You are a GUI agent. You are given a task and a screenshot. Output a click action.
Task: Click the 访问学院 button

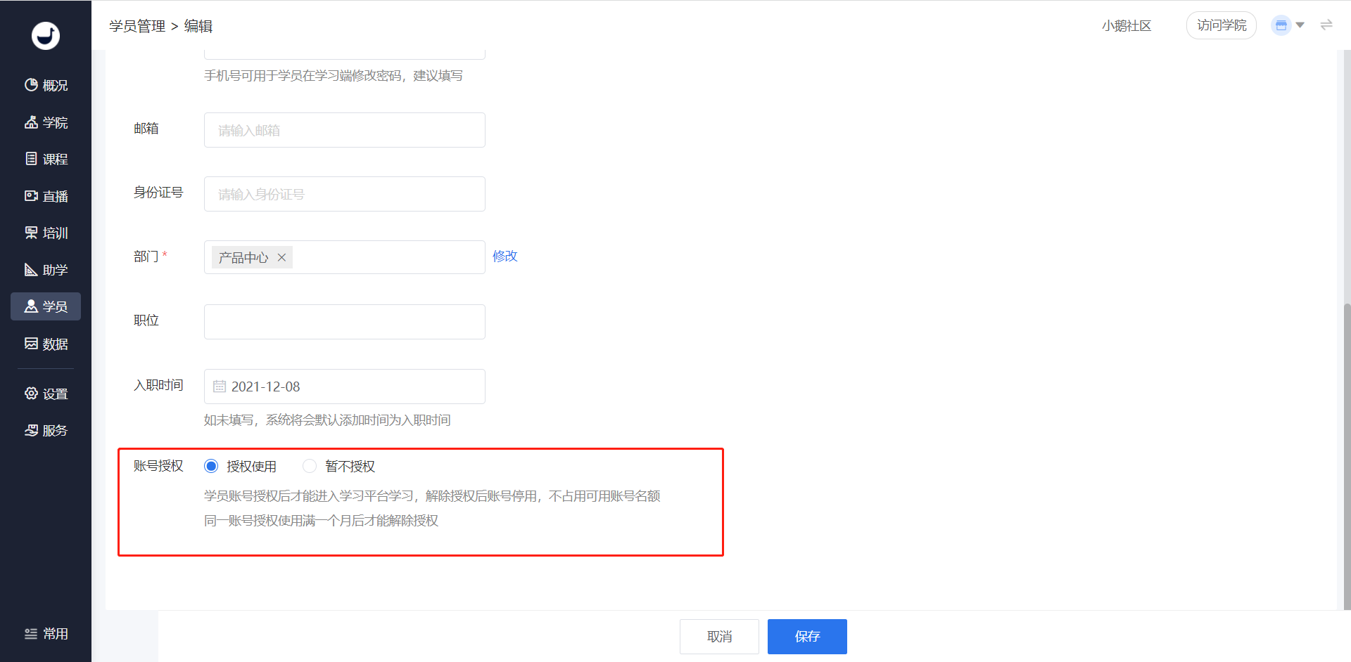coord(1222,25)
